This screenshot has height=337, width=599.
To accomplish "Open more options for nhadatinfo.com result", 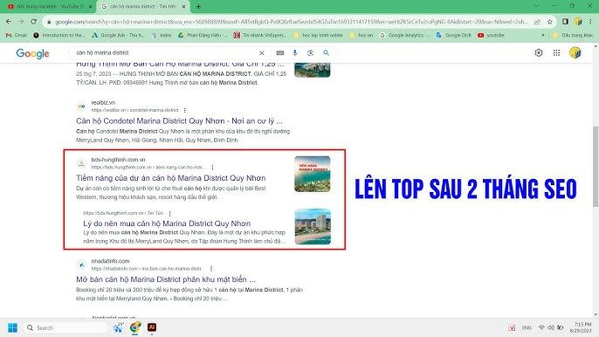I will coord(211,269).
